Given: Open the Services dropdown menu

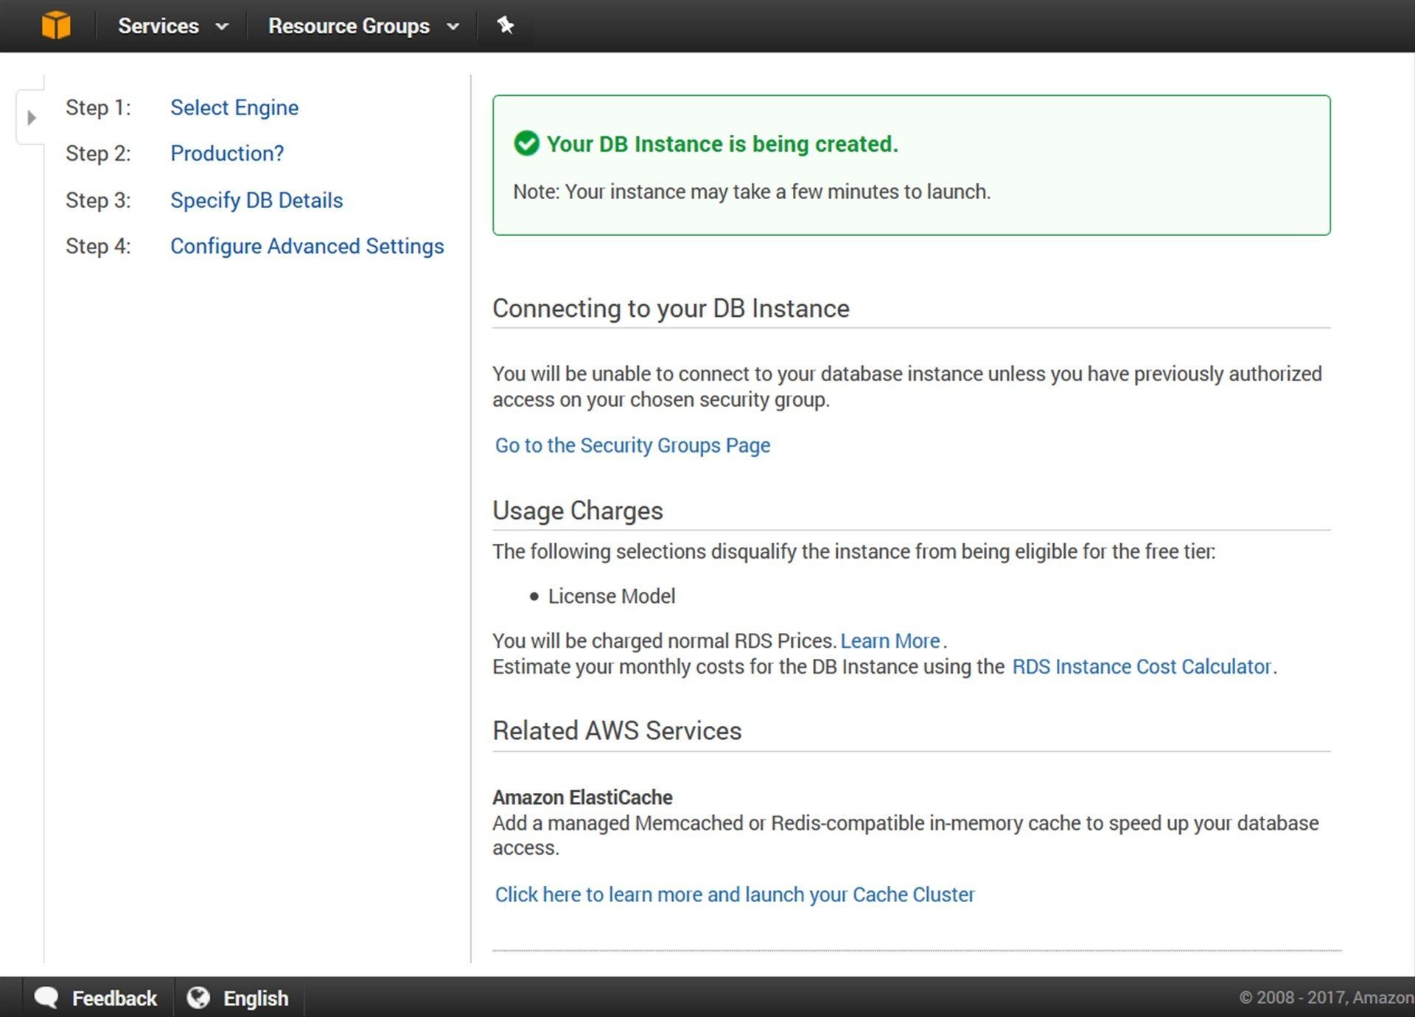Looking at the screenshot, I should click(173, 26).
